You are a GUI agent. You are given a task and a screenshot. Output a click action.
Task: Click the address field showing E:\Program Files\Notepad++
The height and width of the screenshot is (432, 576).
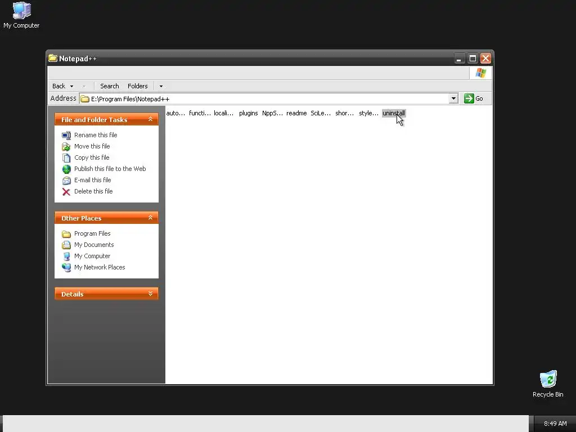(268, 99)
